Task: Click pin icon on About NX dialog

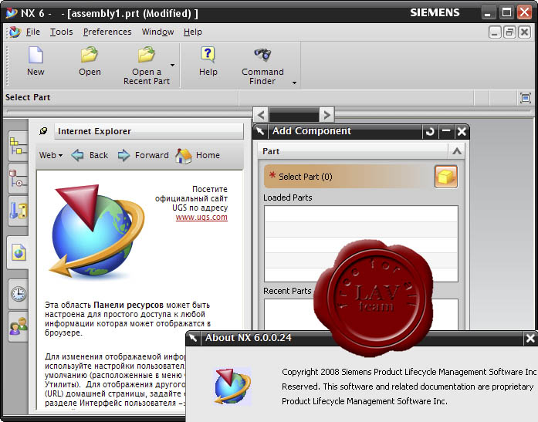Action: click(193, 338)
